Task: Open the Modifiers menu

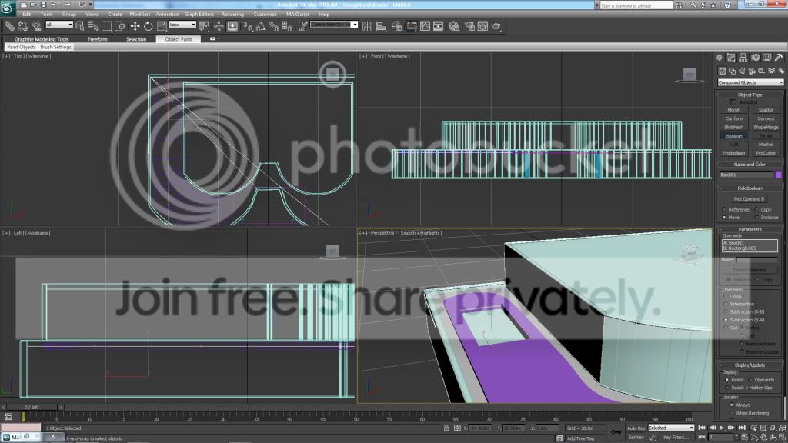Action: [140, 14]
